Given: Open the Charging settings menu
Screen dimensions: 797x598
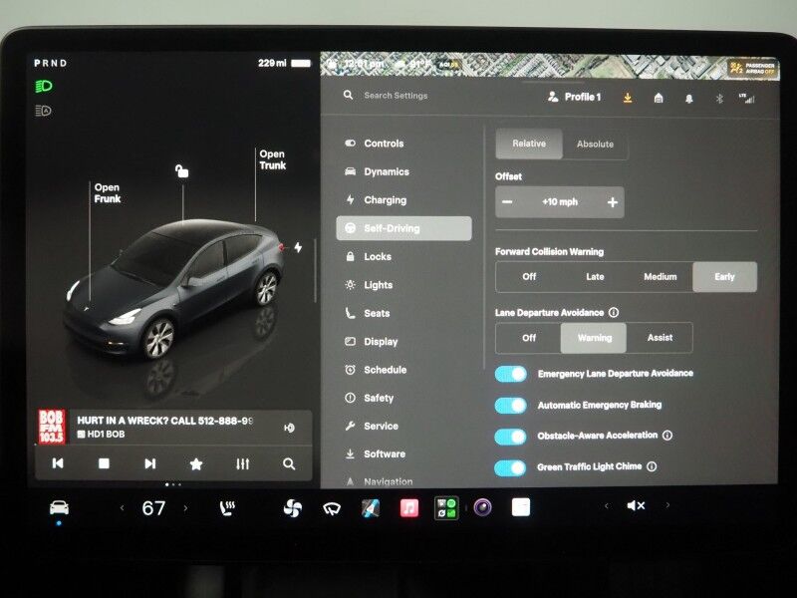Looking at the screenshot, I should coord(376,200).
